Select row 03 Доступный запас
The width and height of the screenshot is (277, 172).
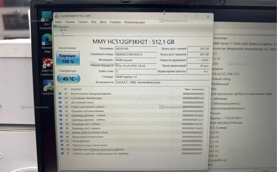131,103
